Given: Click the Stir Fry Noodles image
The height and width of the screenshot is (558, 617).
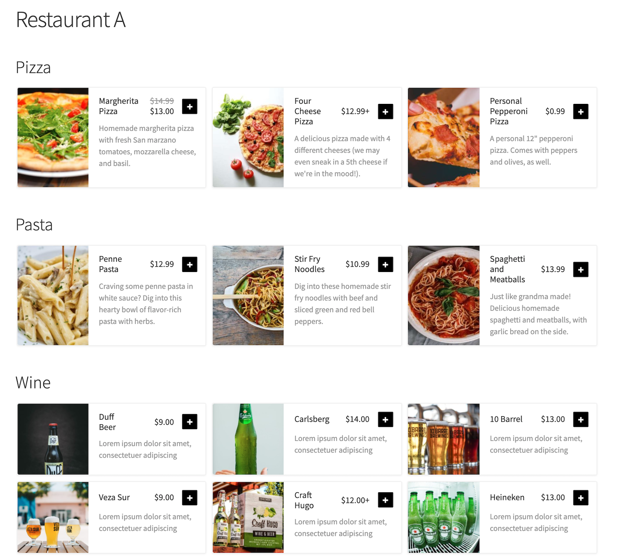Looking at the screenshot, I should click(x=248, y=295).
